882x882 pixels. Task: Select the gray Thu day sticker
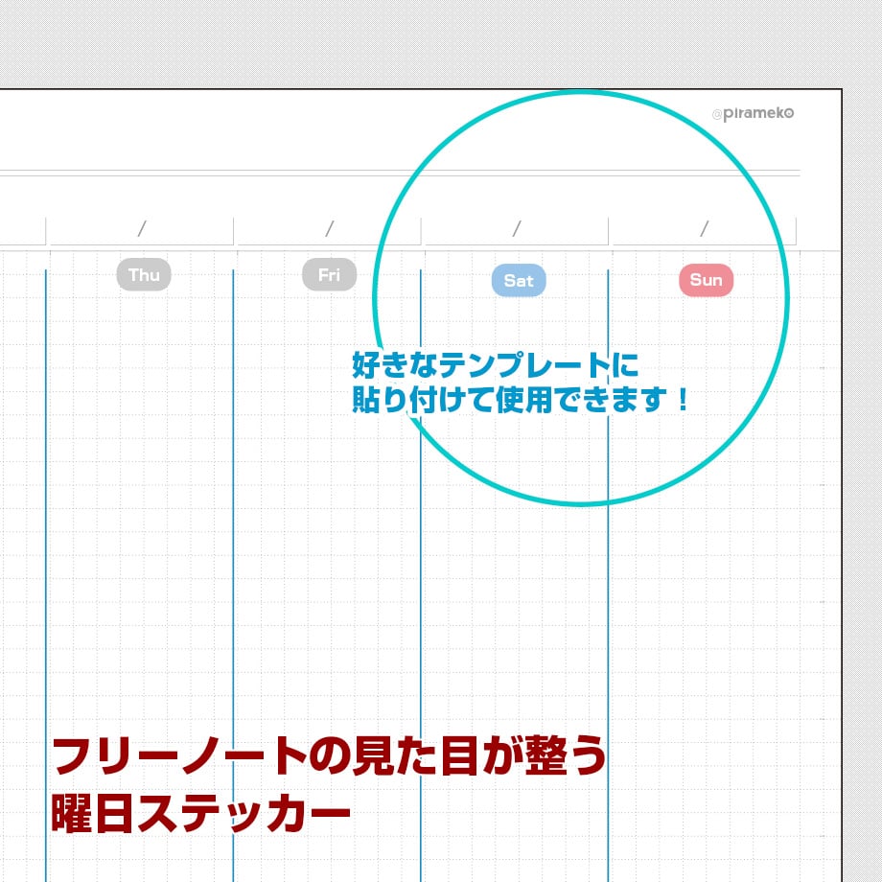click(144, 274)
